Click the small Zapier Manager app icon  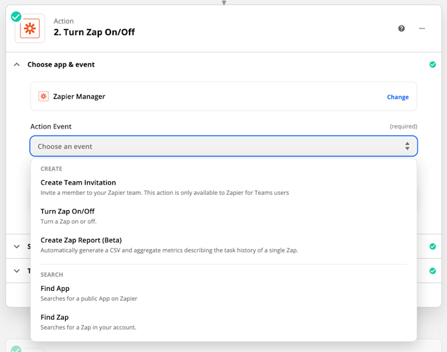pyautogui.click(x=43, y=96)
